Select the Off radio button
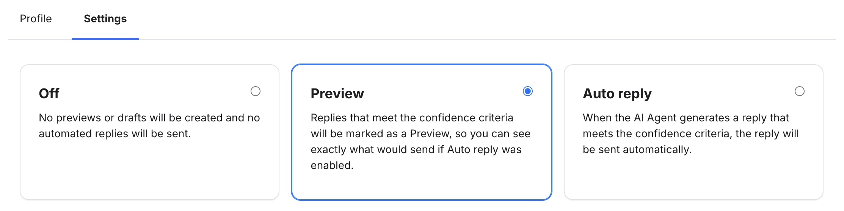This screenshot has height=211, width=844. point(256,91)
